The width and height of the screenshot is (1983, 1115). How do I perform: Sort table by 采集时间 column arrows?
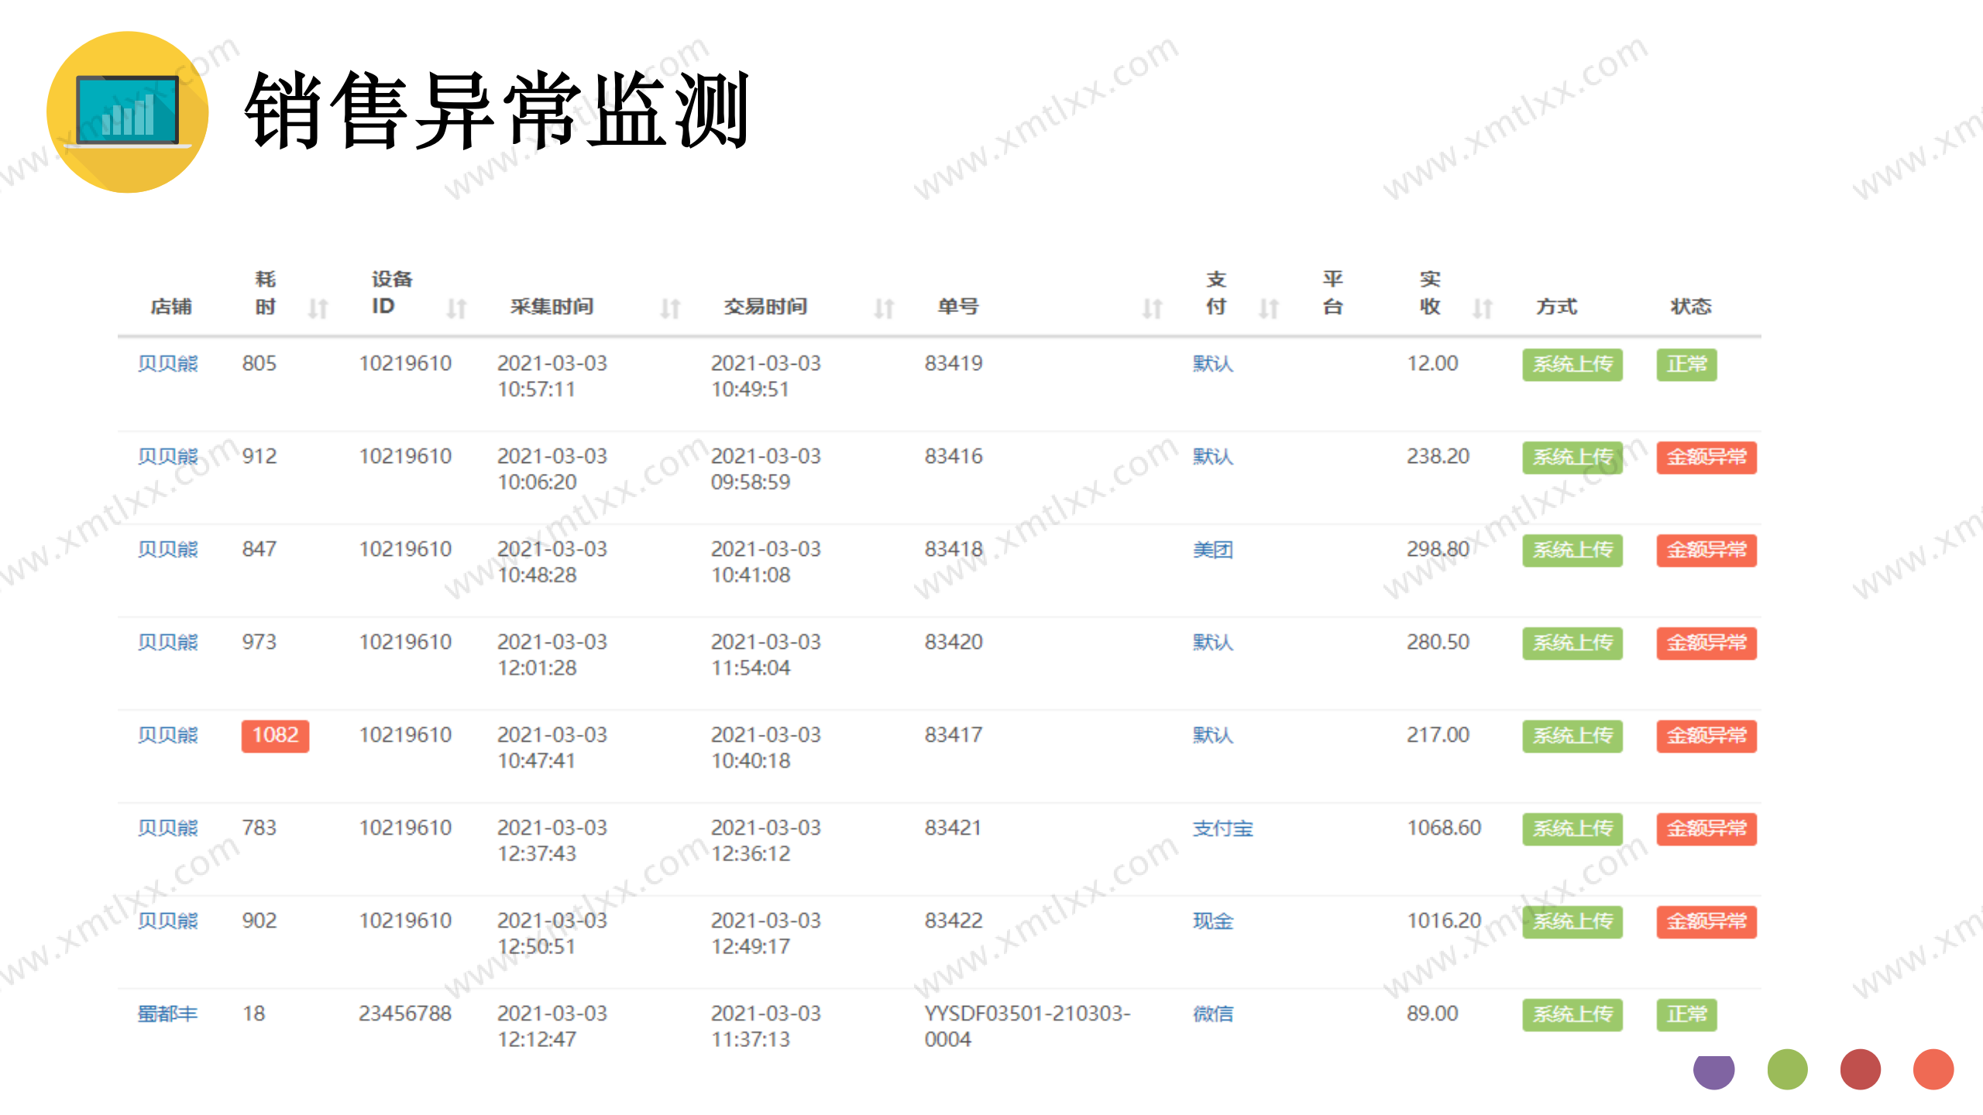pos(670,309)
